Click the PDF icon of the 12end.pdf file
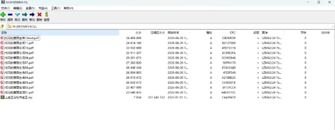 pyautogui.click(x=2, y=38)
